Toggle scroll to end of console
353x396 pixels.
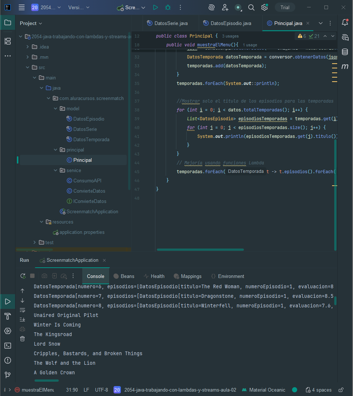(x=22, y=320)
